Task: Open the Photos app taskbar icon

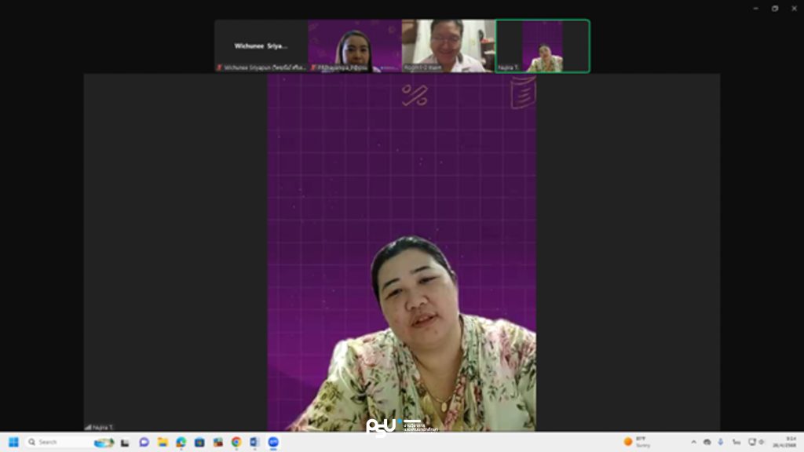Action: (x=218, y=442)
